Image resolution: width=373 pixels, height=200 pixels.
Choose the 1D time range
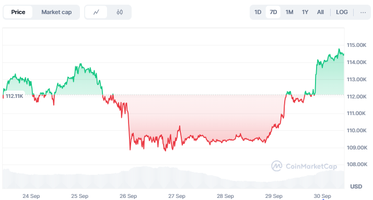click(x=258, y=12)
